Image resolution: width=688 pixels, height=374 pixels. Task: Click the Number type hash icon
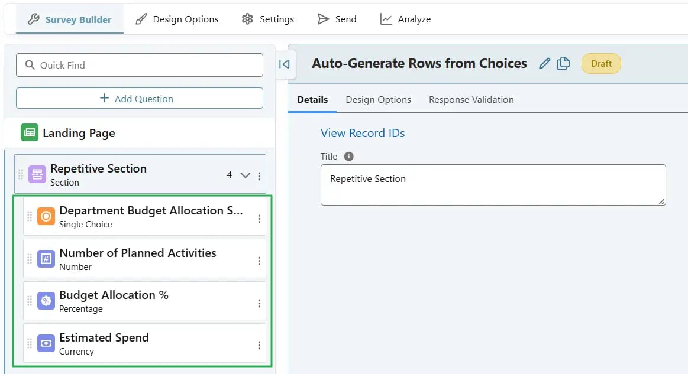pyautogui.click(x=46, y=259)
